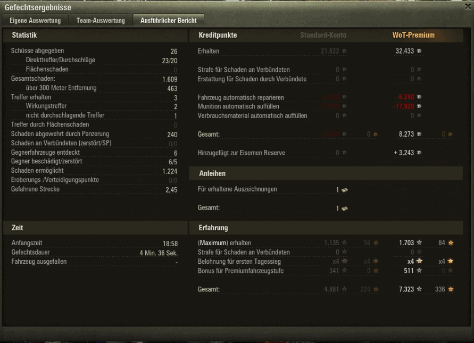
Task: Click Belohnung für ersten Tagessieg label
Action: pyautogui.click(x=239, y=262)
